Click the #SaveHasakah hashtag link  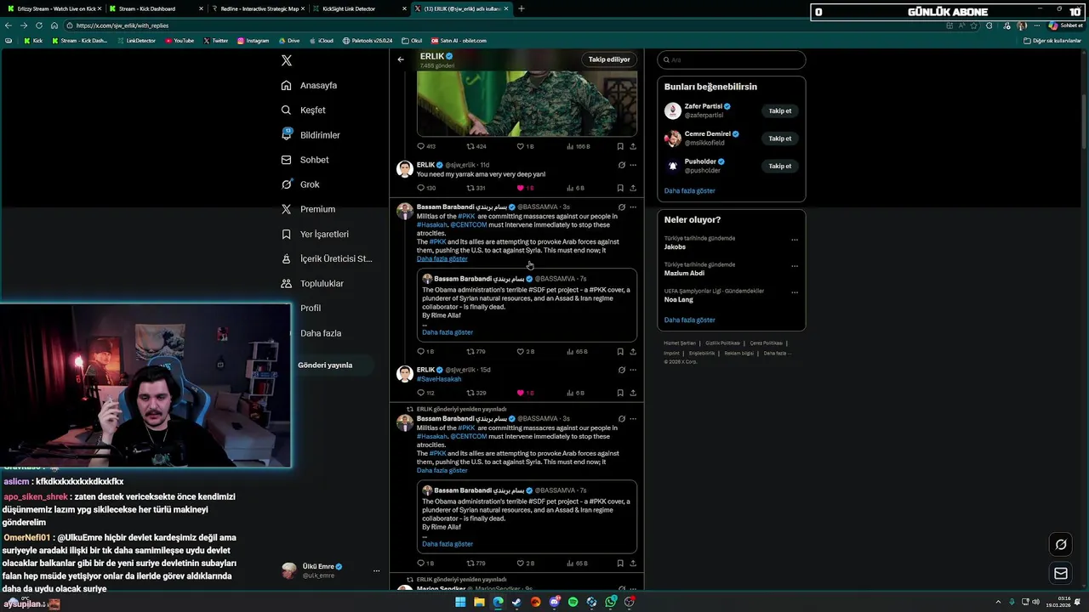pos(439,378)
